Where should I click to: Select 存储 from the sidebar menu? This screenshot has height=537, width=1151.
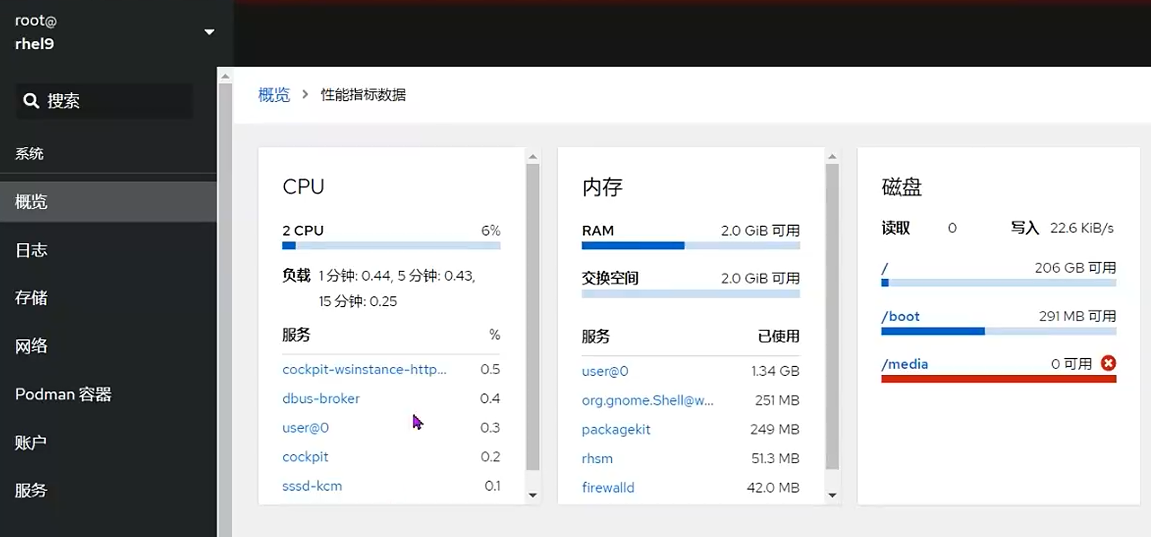pos(31,298)
